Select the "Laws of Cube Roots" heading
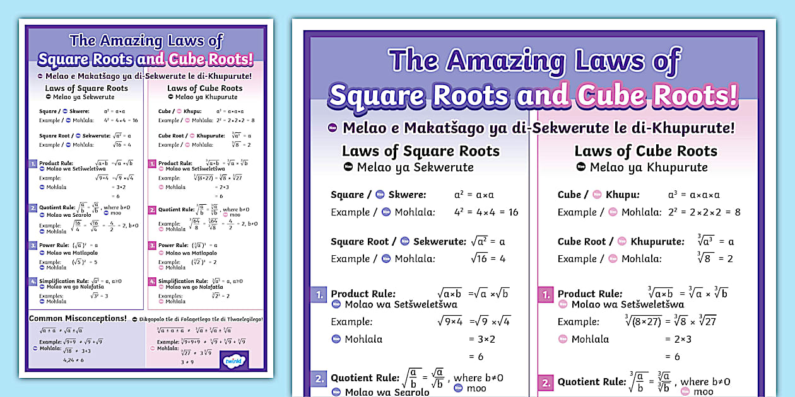This screenshot has width=795, height=397. click(x=646, y=151)
